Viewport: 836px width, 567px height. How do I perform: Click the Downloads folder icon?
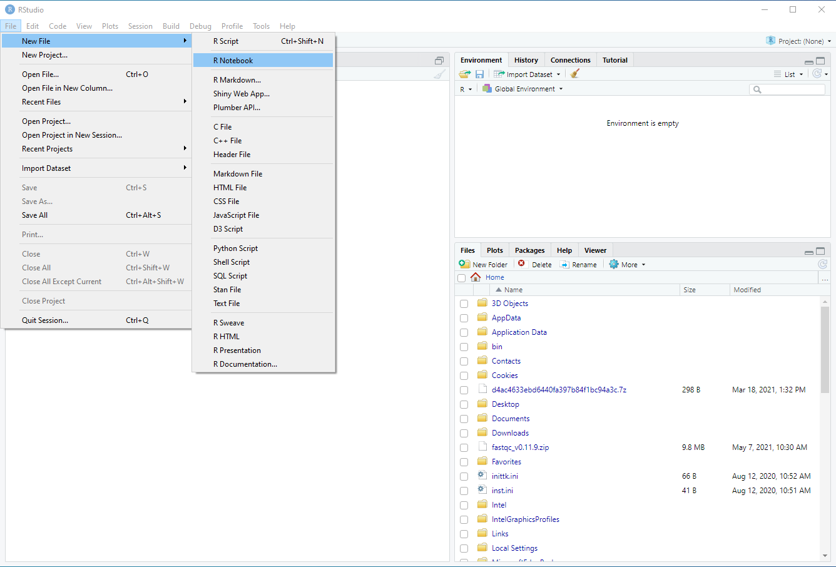pyautogui.click(x=482, y=432)
